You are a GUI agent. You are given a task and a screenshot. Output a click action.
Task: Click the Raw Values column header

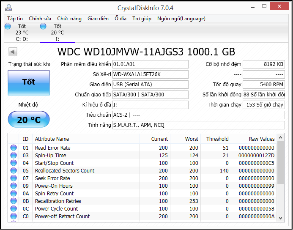(x=254, y=139)
